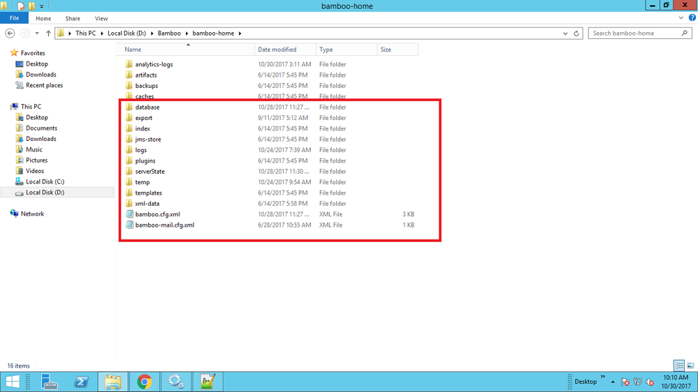Sort by the Type column header
This screenshot has width=698, height=392.
click(x=347, y=50)
